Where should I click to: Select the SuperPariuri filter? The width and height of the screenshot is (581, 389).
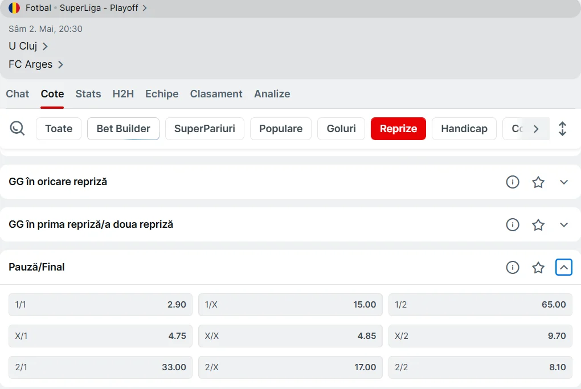204,129
